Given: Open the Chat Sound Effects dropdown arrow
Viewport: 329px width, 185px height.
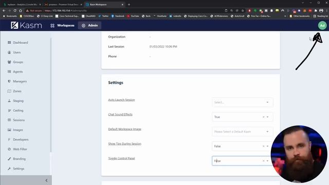Looking at the screenshot, I should click(267, 117).
